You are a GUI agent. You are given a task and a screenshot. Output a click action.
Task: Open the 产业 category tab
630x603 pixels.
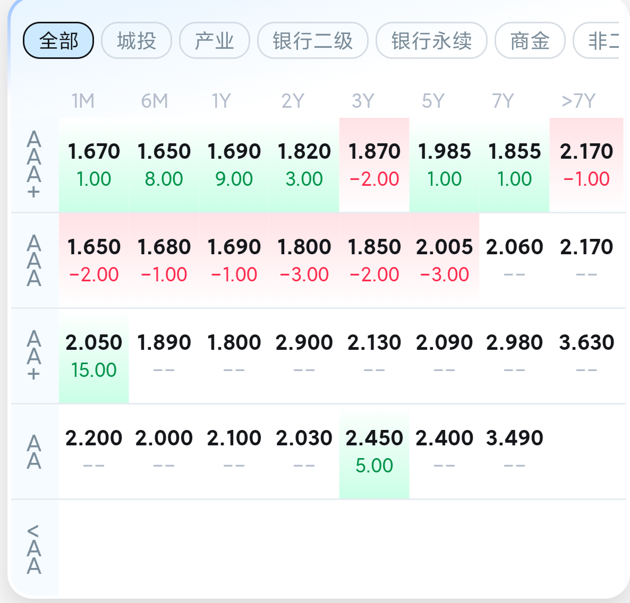214,40
